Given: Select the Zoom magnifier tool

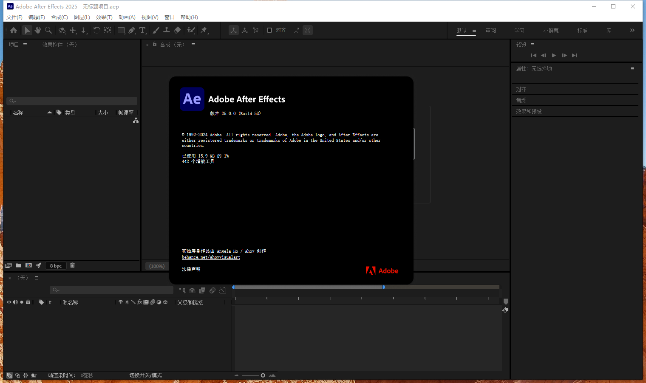Looking at the screenshot, I should [x=48, y=30].
